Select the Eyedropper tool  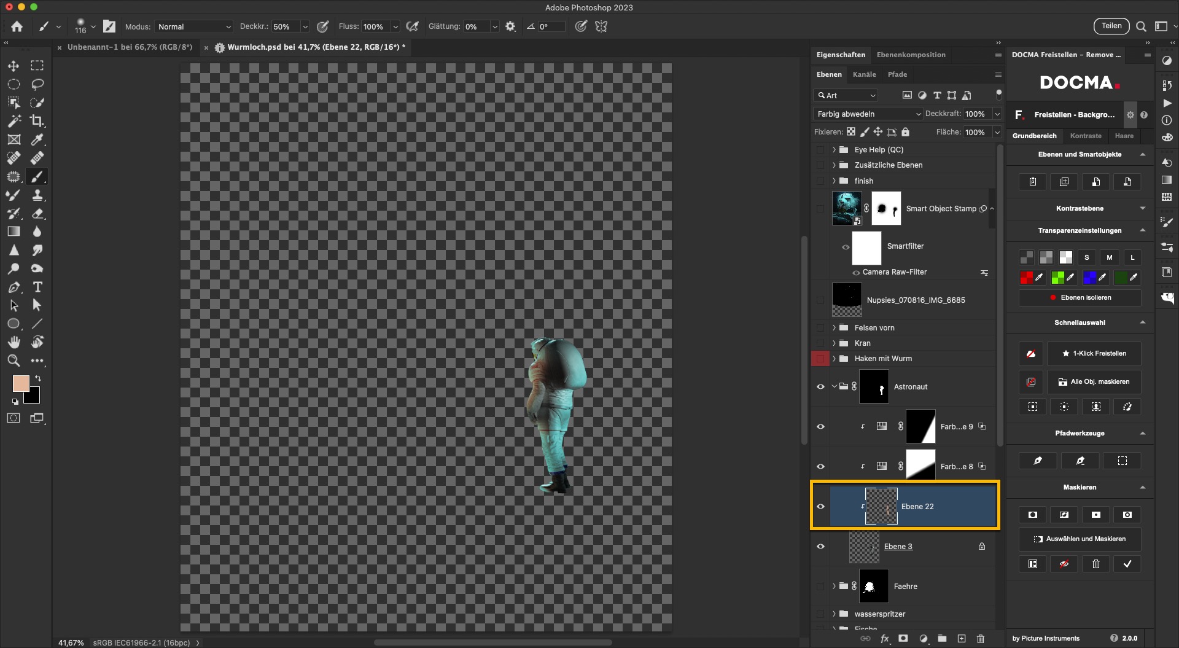point(37,139)
